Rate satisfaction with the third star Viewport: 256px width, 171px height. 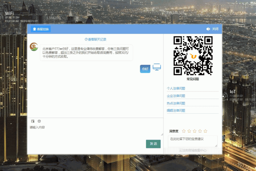click(x=195, y=131)
